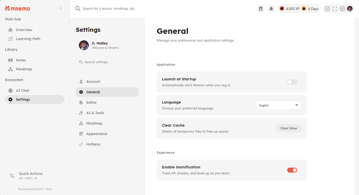This screenshot has height=195, width=359.
Task: Click the fullscreen expand icon
Action: click(335, 9)
